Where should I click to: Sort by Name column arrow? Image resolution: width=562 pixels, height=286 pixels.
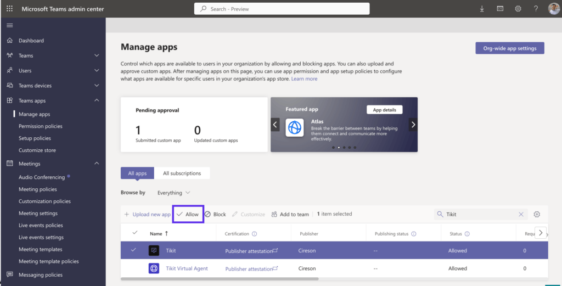166,233
